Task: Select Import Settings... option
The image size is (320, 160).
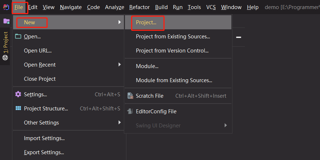Action: tap(44, 138)
